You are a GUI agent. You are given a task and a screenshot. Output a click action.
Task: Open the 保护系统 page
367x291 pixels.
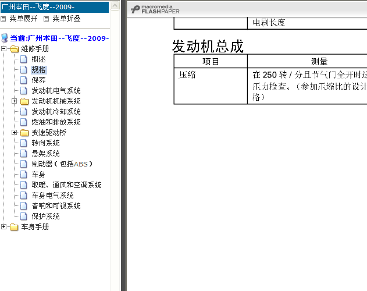click(45, 217)
